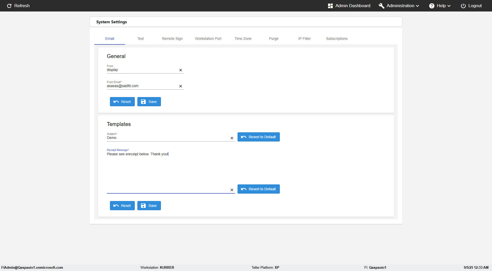492x271 pixels.
Task: Open the Subscriptions tab
Action: click(x=337, y=39)
